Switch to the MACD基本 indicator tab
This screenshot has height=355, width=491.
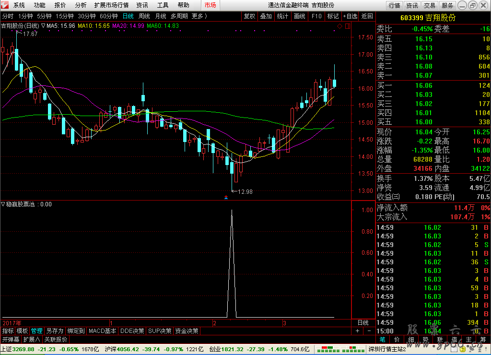click(103, 331)
